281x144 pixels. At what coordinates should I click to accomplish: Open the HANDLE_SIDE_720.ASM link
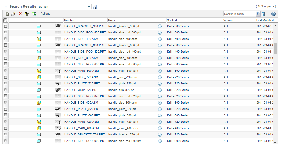click(81, 77)
